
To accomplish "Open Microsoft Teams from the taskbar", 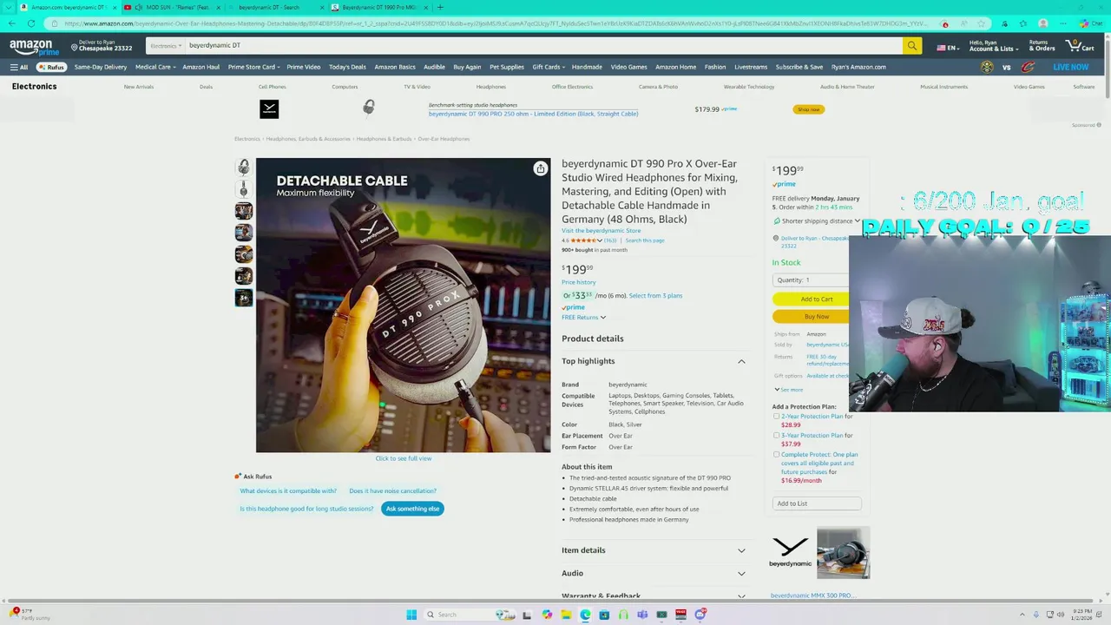I will pyautogui.click(x=642, y=615).
